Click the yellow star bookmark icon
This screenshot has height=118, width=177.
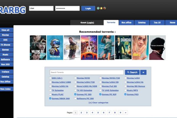click(x=101, y=8)
